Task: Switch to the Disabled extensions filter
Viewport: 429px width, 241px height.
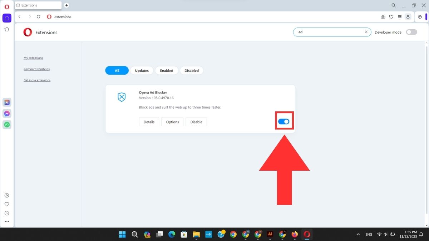Action: [x=192, y=70]
